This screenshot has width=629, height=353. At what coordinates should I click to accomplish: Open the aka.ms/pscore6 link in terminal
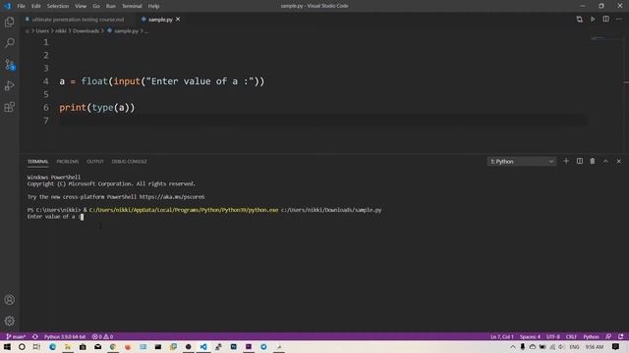coord(172,197)
